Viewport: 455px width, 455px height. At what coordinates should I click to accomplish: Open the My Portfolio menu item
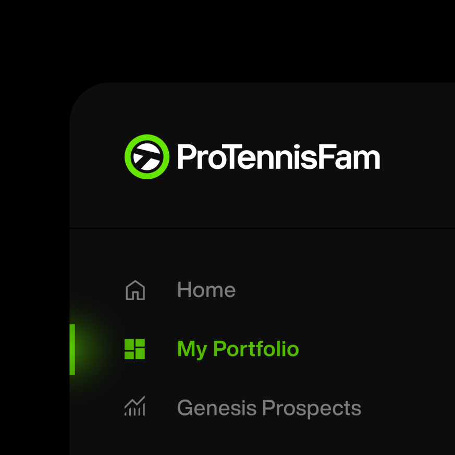click(238, 349)
